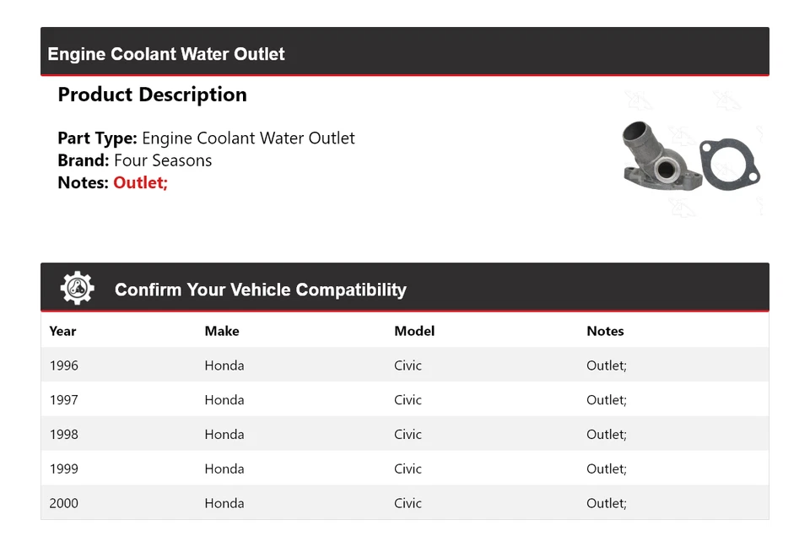
Task: Click the gear icon in compatibility header
Action: 77,289
